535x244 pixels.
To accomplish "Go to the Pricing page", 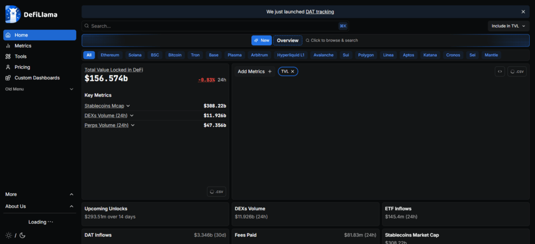I will [x=22, y=67].
